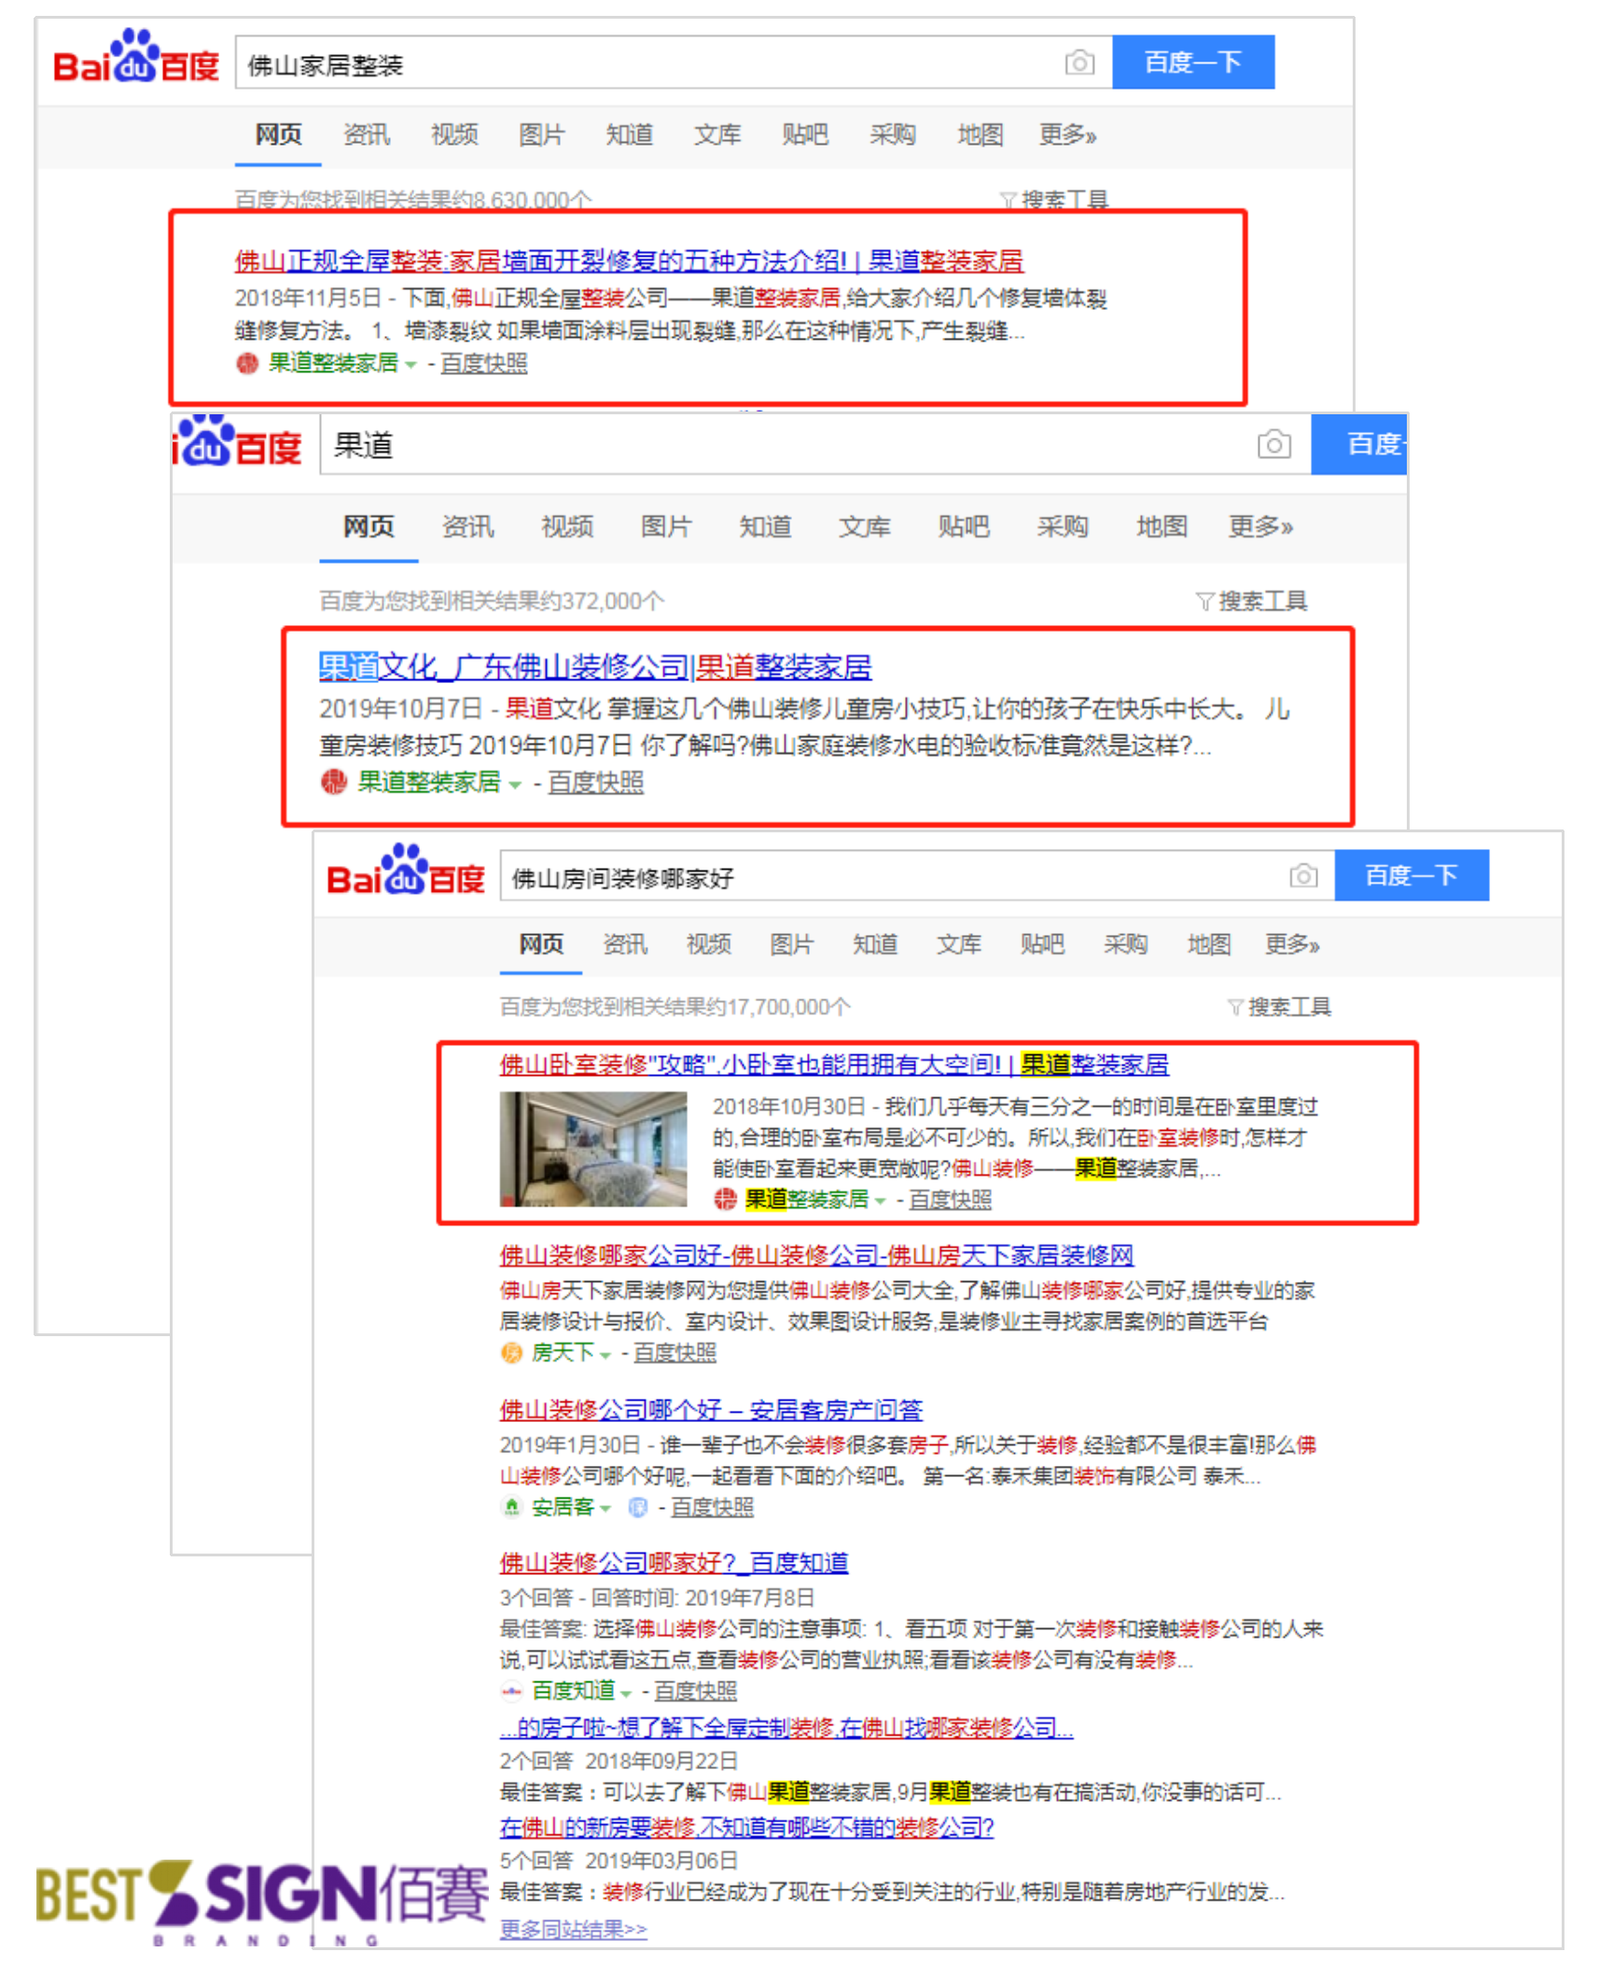This screenshot has height=1980, width=1599.
Task: Open the 在佛山的新房要装修 question link
Action: (x=746, y=1827)
